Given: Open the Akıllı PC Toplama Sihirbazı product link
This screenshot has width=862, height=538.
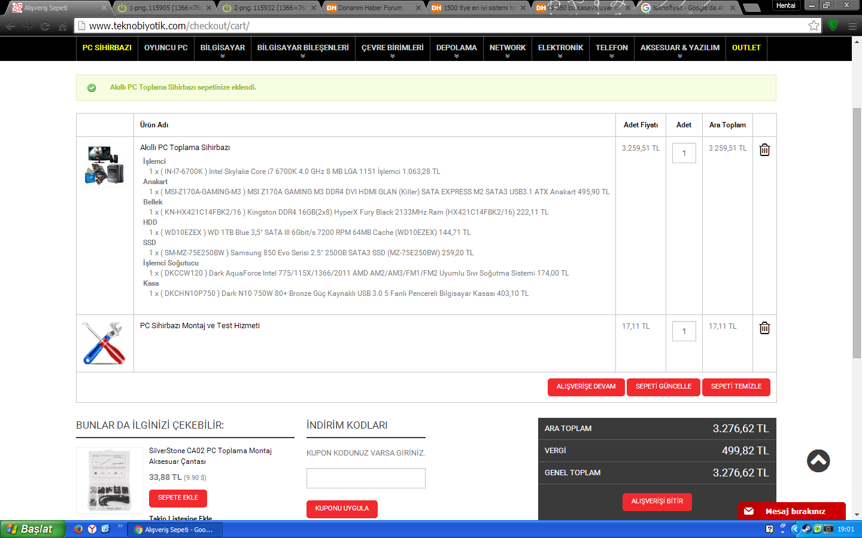Looking at the screenshot, I should (x=185, y=148).
